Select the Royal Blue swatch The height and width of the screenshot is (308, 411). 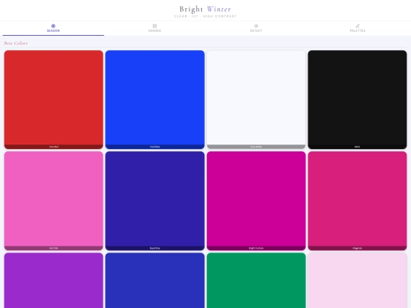[155, 201]
